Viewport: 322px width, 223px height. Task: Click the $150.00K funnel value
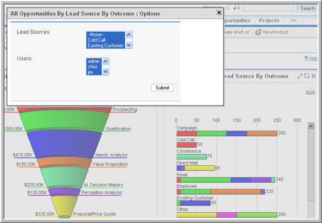pyautogui.click(x=26, y=164)
